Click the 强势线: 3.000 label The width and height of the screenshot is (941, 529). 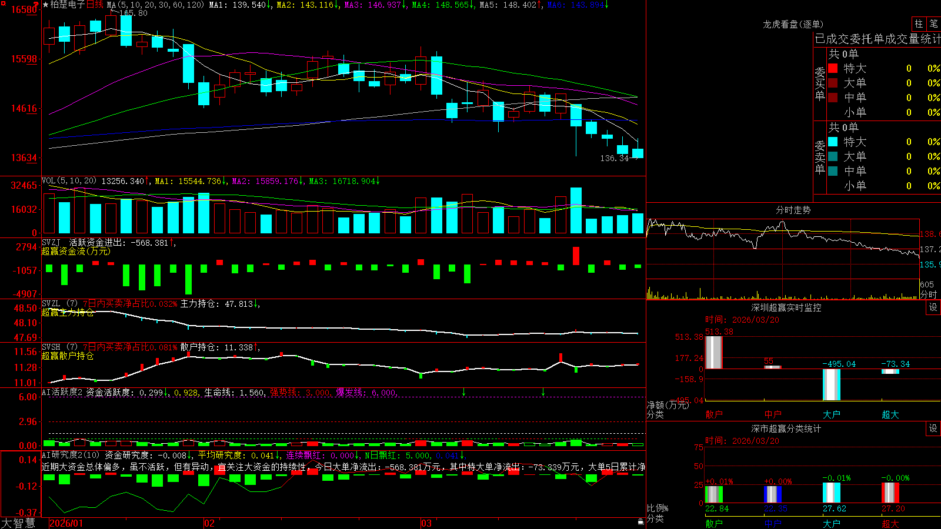pos(300,392)
